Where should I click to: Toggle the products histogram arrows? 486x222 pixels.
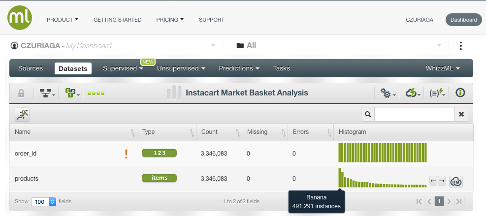437,181
